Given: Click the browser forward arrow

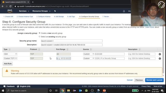Looking at the screenshot, I should coord(6,6).
